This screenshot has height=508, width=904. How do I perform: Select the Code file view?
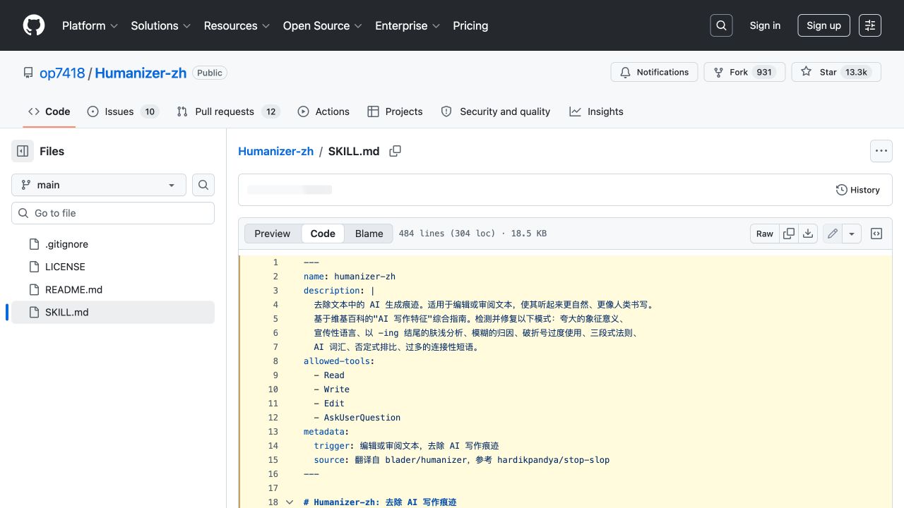323,234
